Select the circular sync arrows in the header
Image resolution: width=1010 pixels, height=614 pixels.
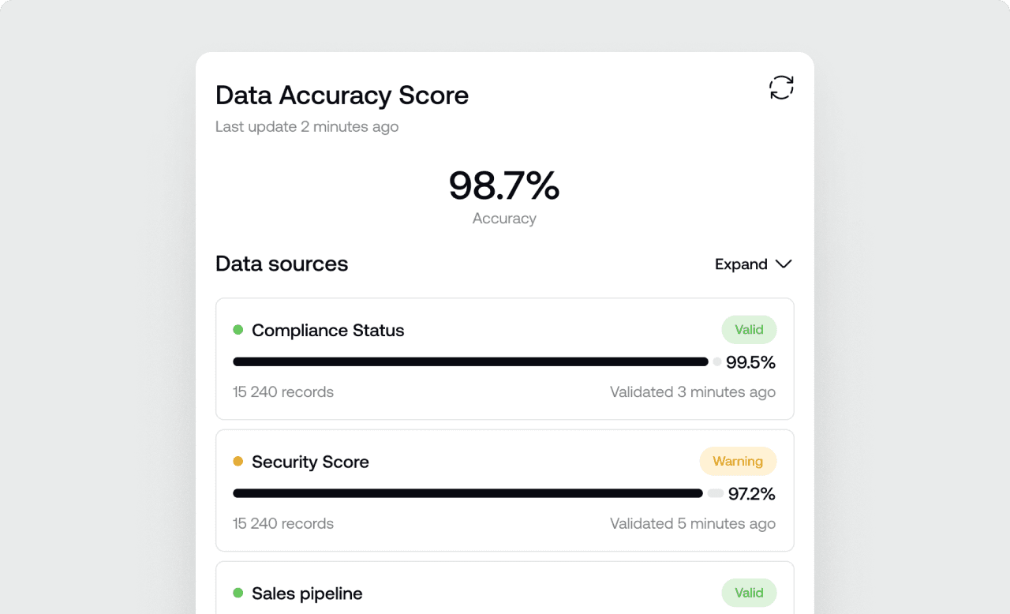pos(781,87)
